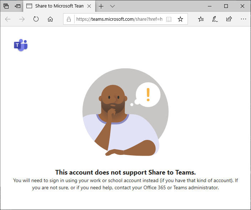The width and height of the screenshot is (251, 210).
Task: Click the teams.microsoft.com address bar
Action: pyautogui.click(x=119, y=19)
